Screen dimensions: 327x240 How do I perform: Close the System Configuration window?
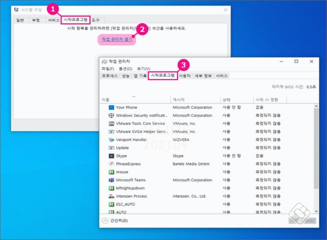tap(225, 10)
